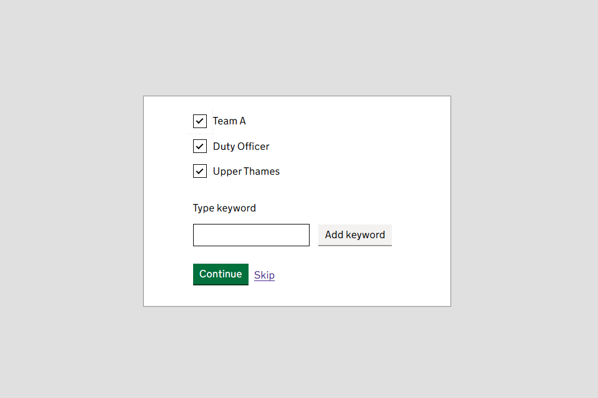The width and height of the screenshot is (598, 398).
Task: Click the Upper Thames label text
Action: click(246, 172)
